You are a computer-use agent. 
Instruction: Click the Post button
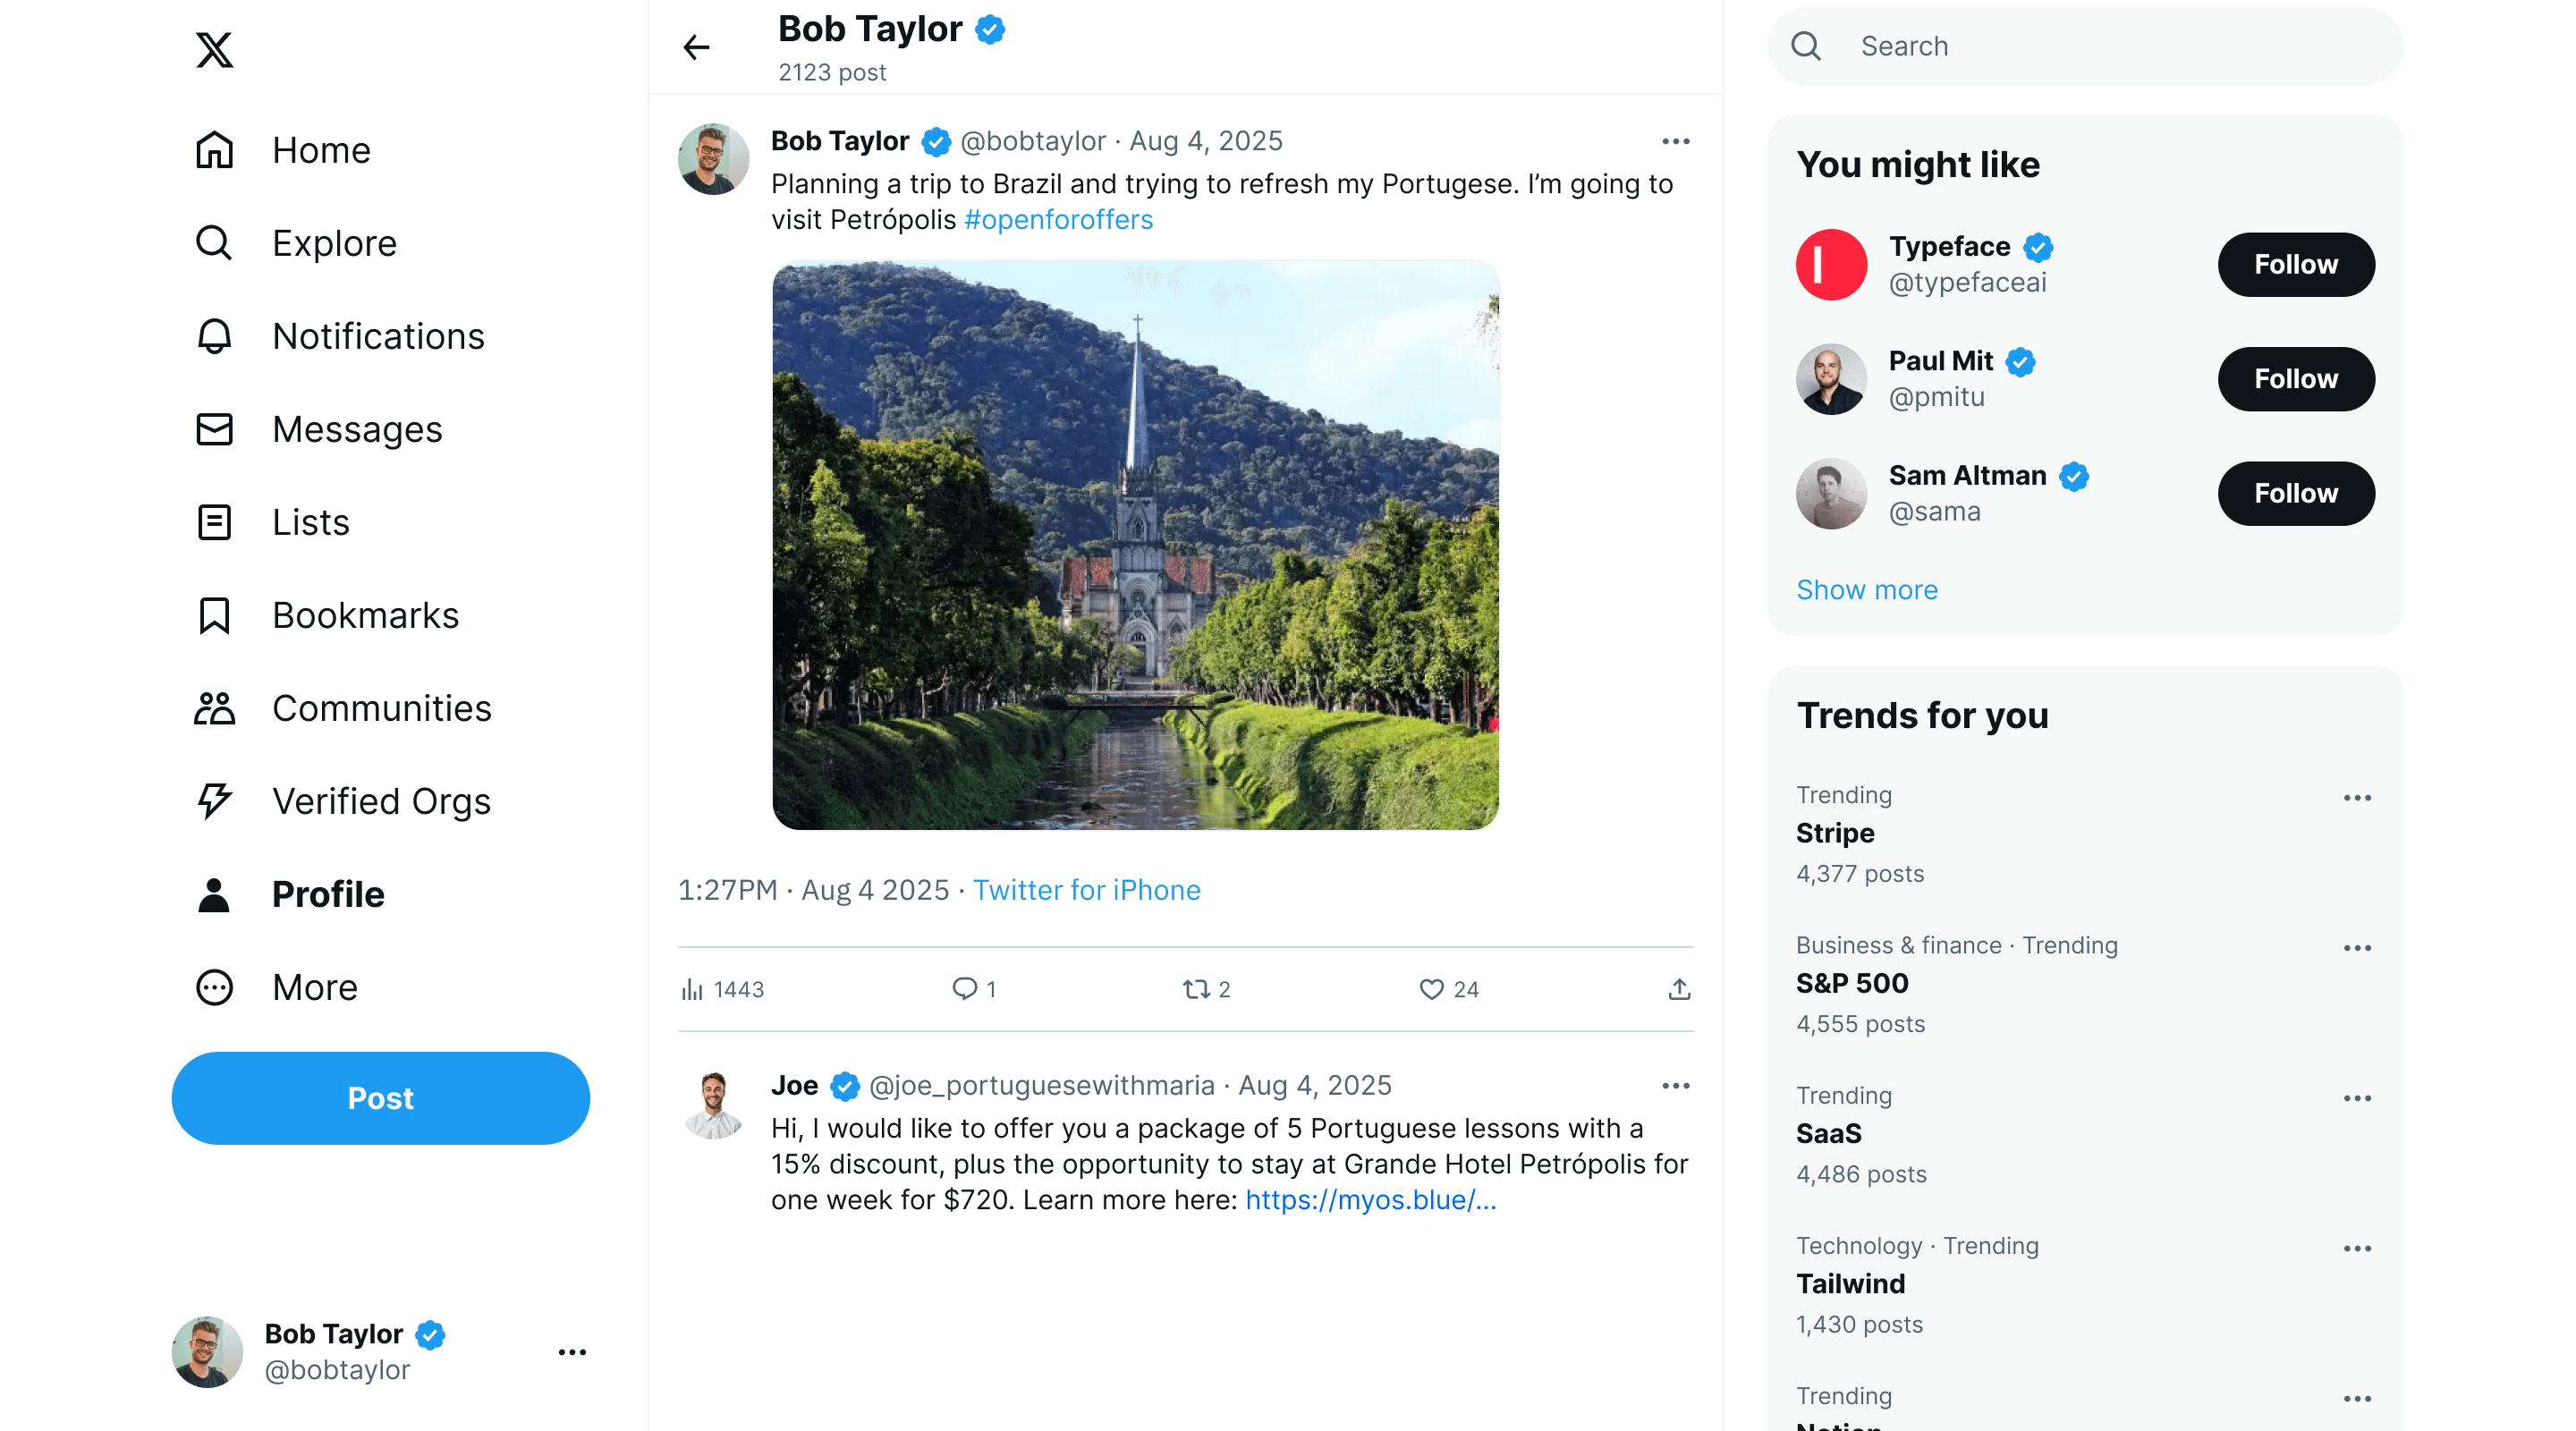point(380,1097)
